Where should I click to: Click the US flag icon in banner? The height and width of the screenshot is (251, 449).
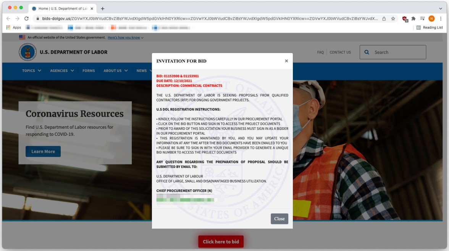22,37
